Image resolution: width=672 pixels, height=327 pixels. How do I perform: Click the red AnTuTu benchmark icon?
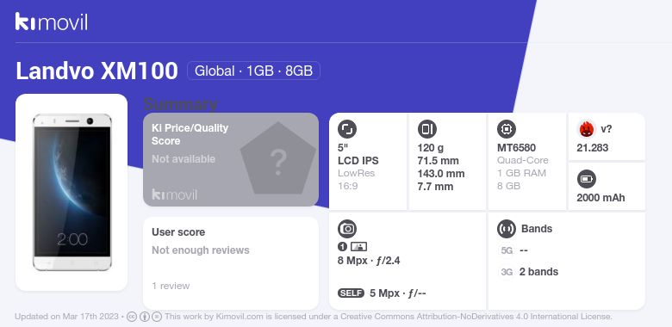[x=586, y=129]
